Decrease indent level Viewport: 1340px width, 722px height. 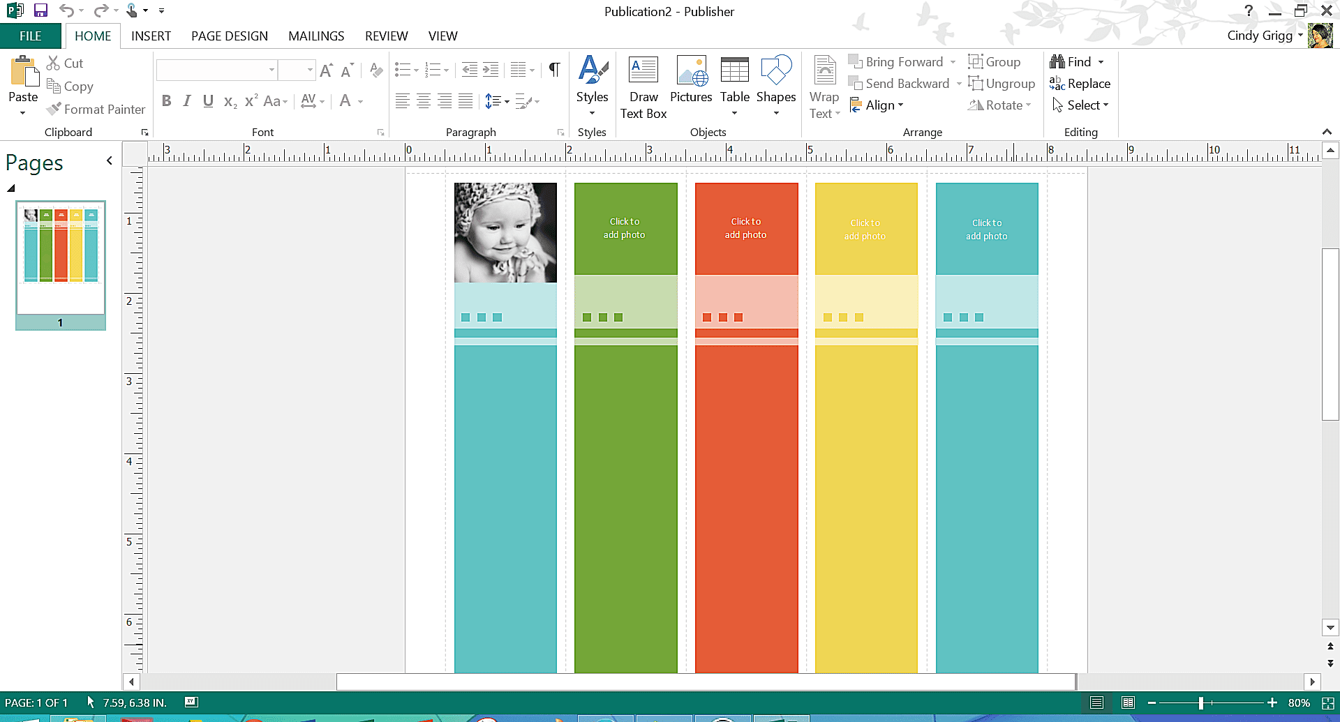click(x=470, y=70)
